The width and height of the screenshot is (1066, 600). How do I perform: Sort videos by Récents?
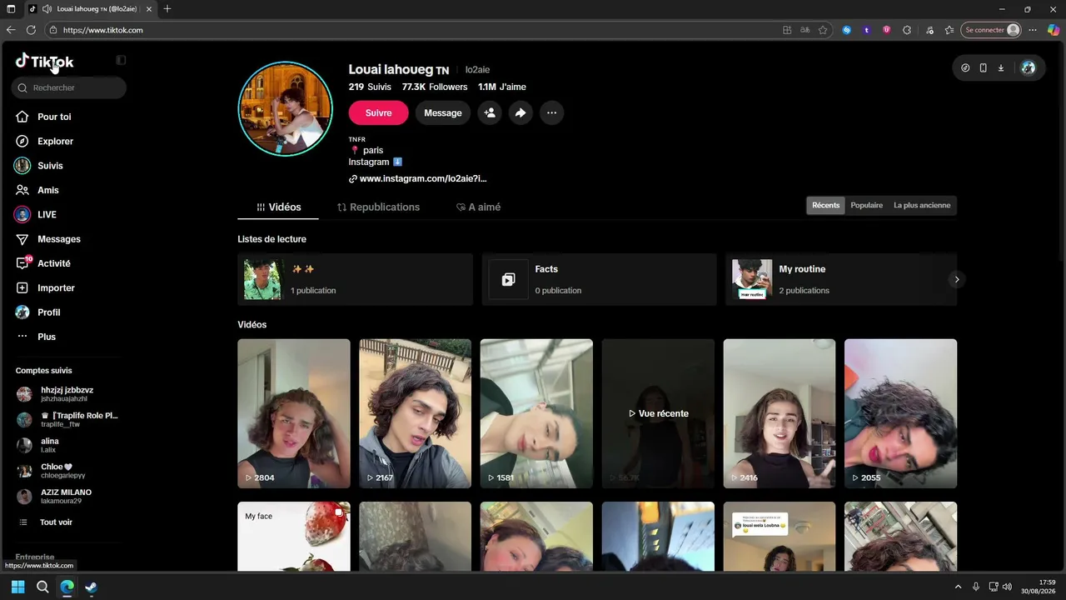tap(826, 205)
